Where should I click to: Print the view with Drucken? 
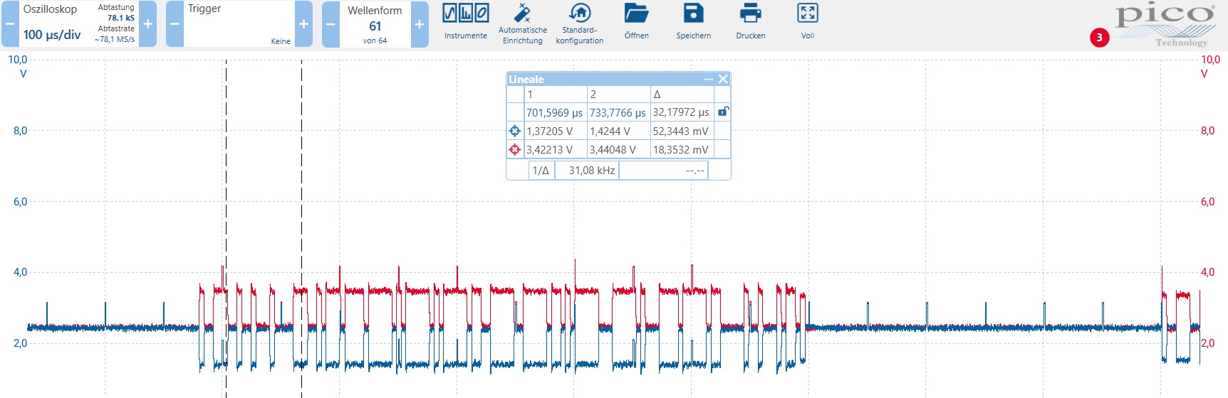tap(750, 22)
